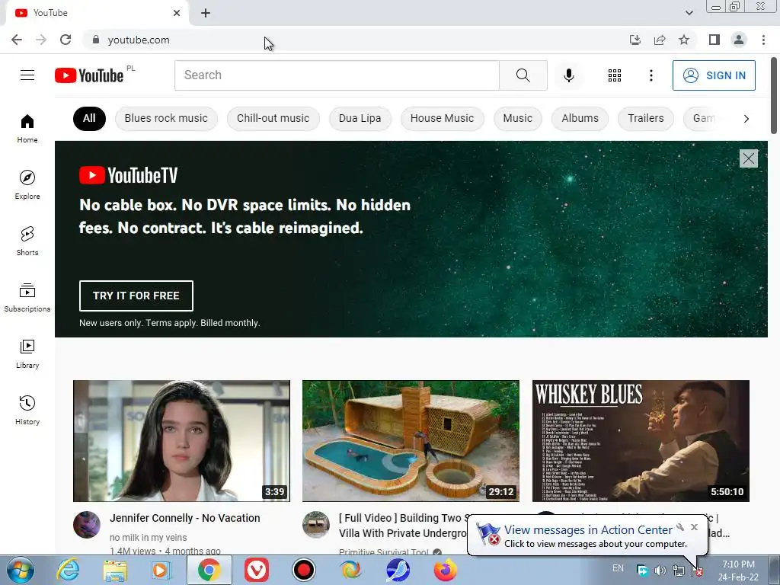780x585 pixels.
Task: Click into the YouTube Search field
Action: point(337,75)
